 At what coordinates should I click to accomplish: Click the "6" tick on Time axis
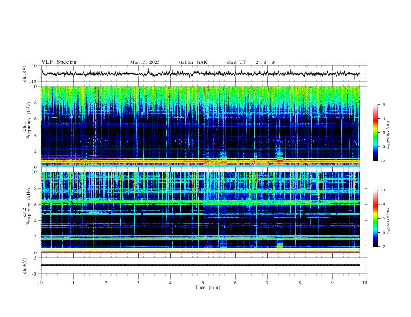[x=235, y=283]
